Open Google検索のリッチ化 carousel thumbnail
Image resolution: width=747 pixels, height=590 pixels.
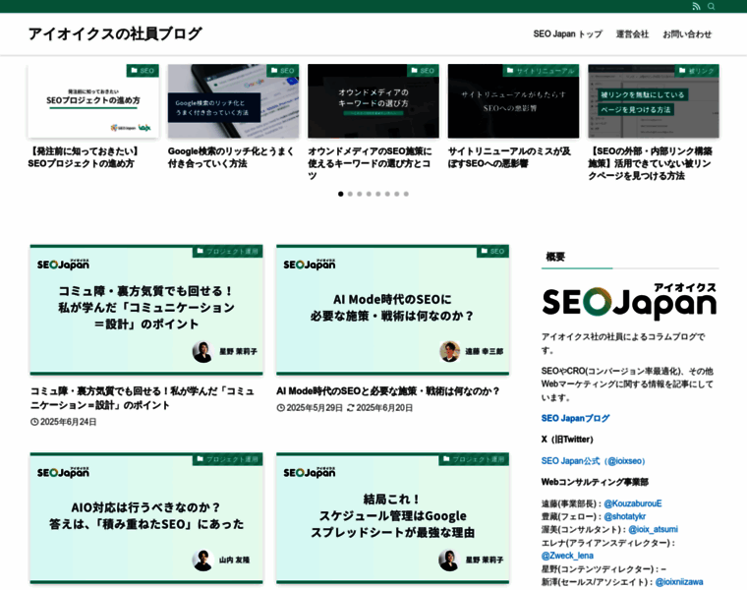(234, 101)
